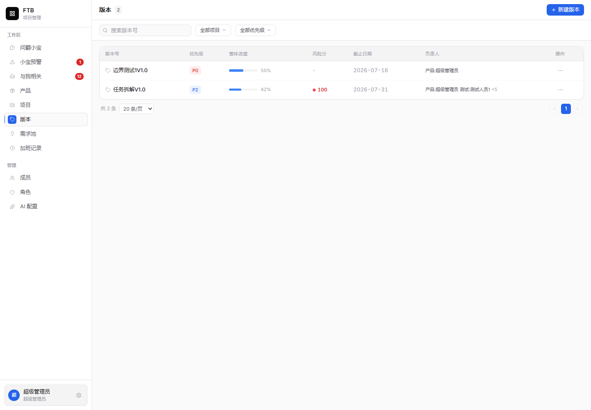Open the 全部优先级 filter dropdown

(x=255, y=30)
